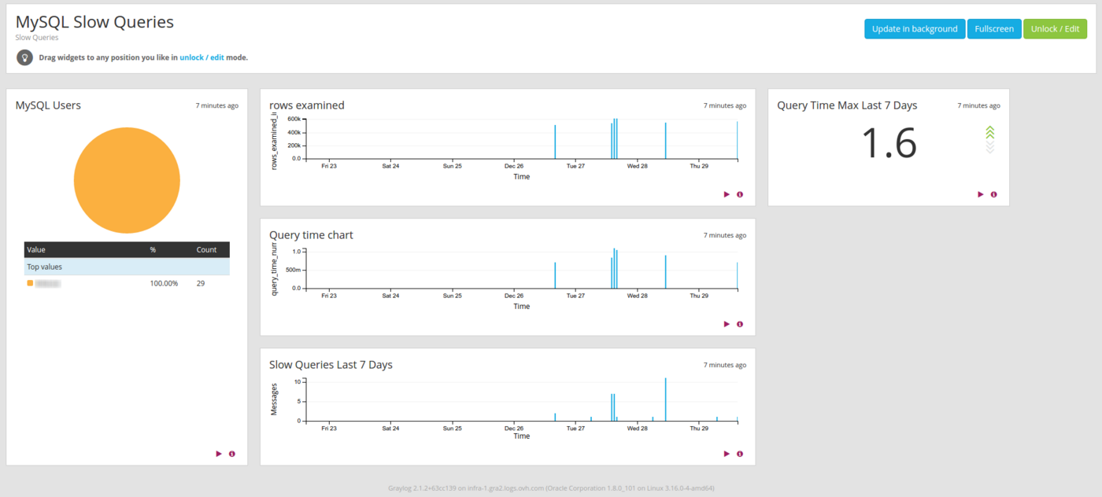The width and height of the screenshot is (1102, 497).
Task: Replay search on the Query time chart widget
Action: coord(726,323)
